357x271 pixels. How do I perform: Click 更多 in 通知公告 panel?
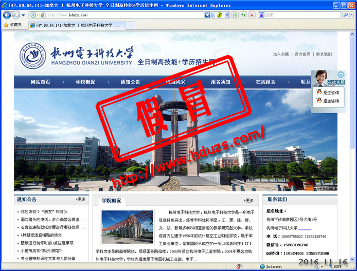[x=81, y=200]
